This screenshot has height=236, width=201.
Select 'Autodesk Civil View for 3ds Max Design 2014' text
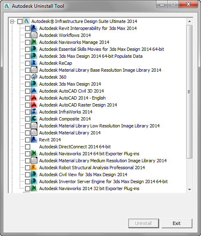coord(83,175)
